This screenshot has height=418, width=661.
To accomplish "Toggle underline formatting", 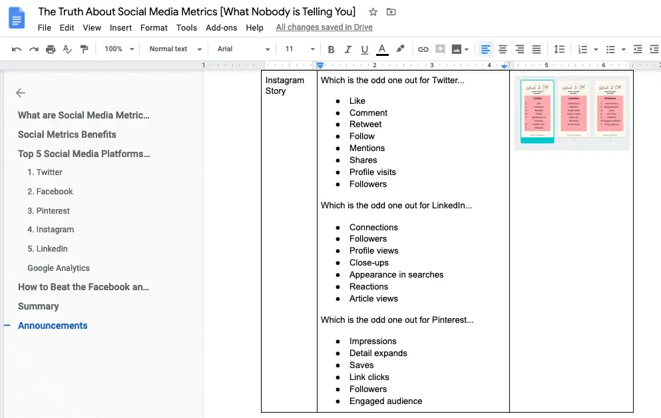I will coord(365,49).
